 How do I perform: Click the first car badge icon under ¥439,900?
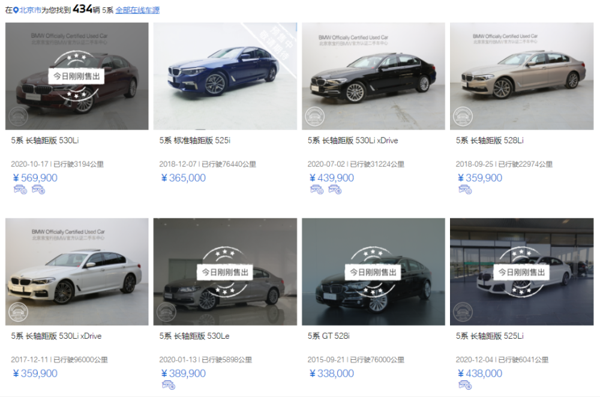[x=317, y=190]
